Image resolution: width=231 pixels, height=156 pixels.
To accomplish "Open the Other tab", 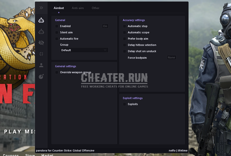I will pos(95,8).
